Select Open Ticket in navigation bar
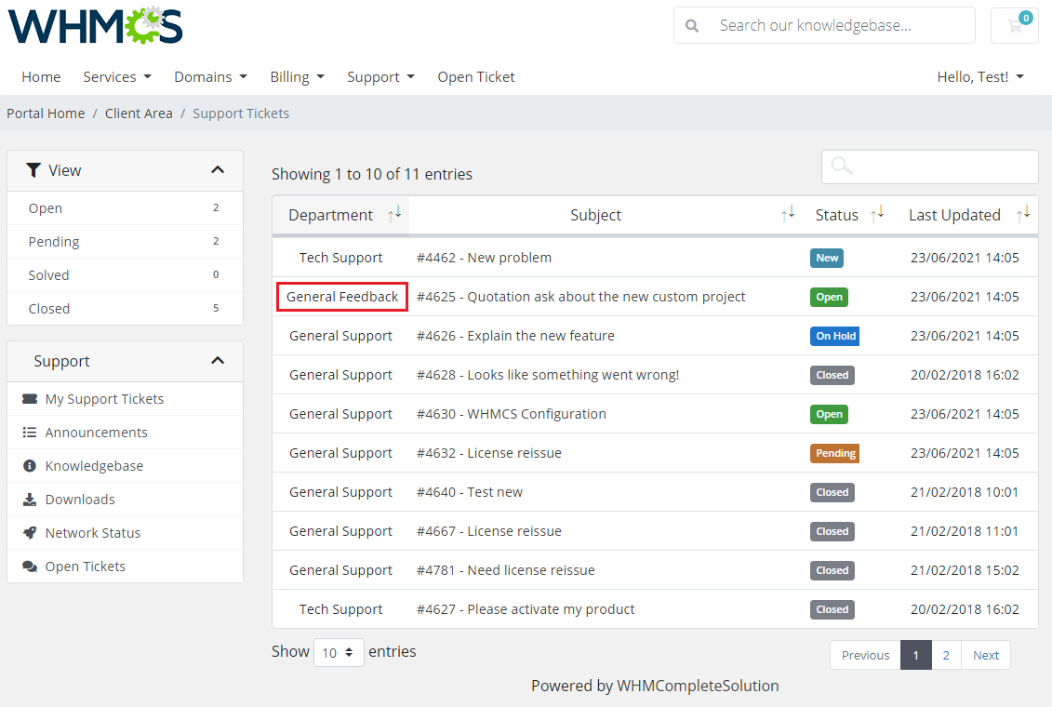This screenshot has width=1052, height=707. [476, 77]
